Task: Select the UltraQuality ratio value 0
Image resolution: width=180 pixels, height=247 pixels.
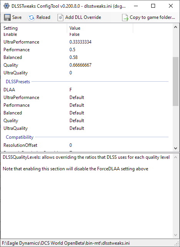Action: pyautogui.click(x=71, y=73)
